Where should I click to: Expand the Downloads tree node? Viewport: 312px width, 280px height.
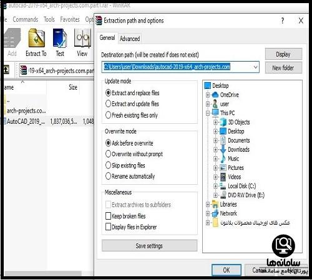click(x=215, y=149)
